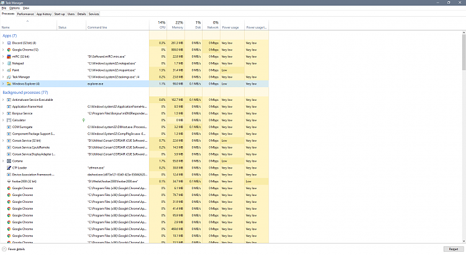Click the Paint app icon

coord(9,70)
